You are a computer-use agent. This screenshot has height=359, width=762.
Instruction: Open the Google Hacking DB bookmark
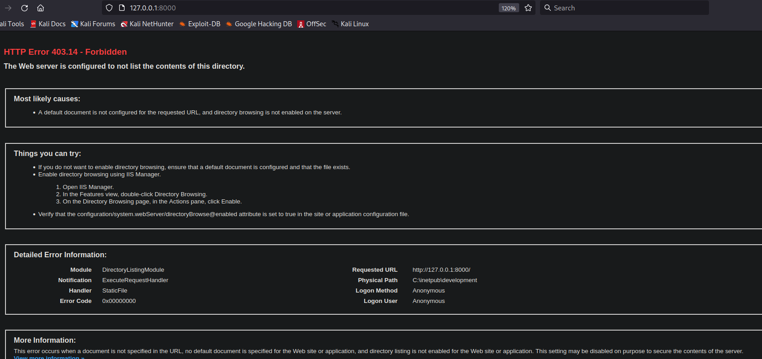[x=259, y=24]
